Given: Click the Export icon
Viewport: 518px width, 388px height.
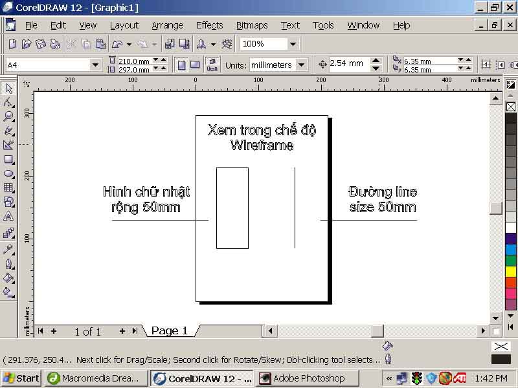Looking at the screenshot, I should (185, 44).
